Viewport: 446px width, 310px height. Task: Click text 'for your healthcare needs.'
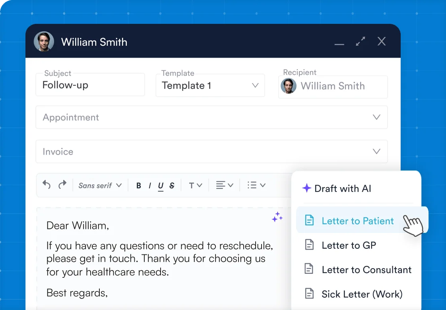107,272
